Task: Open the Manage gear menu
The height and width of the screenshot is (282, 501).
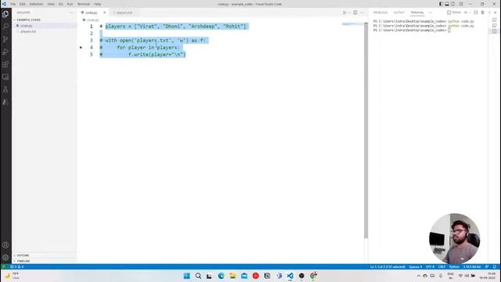Action: point(5,258)
